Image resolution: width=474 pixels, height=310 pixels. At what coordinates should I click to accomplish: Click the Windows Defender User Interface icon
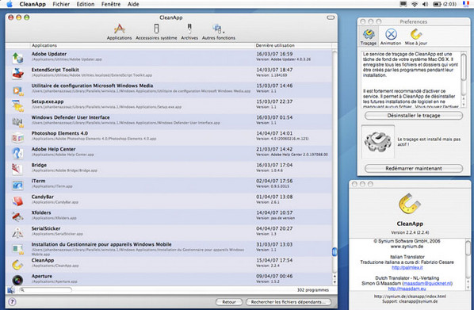pyautogui.click(x=17, y=121)
